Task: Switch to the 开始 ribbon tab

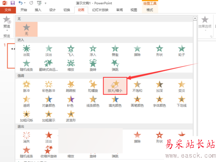Action: [x=24, y=10]
